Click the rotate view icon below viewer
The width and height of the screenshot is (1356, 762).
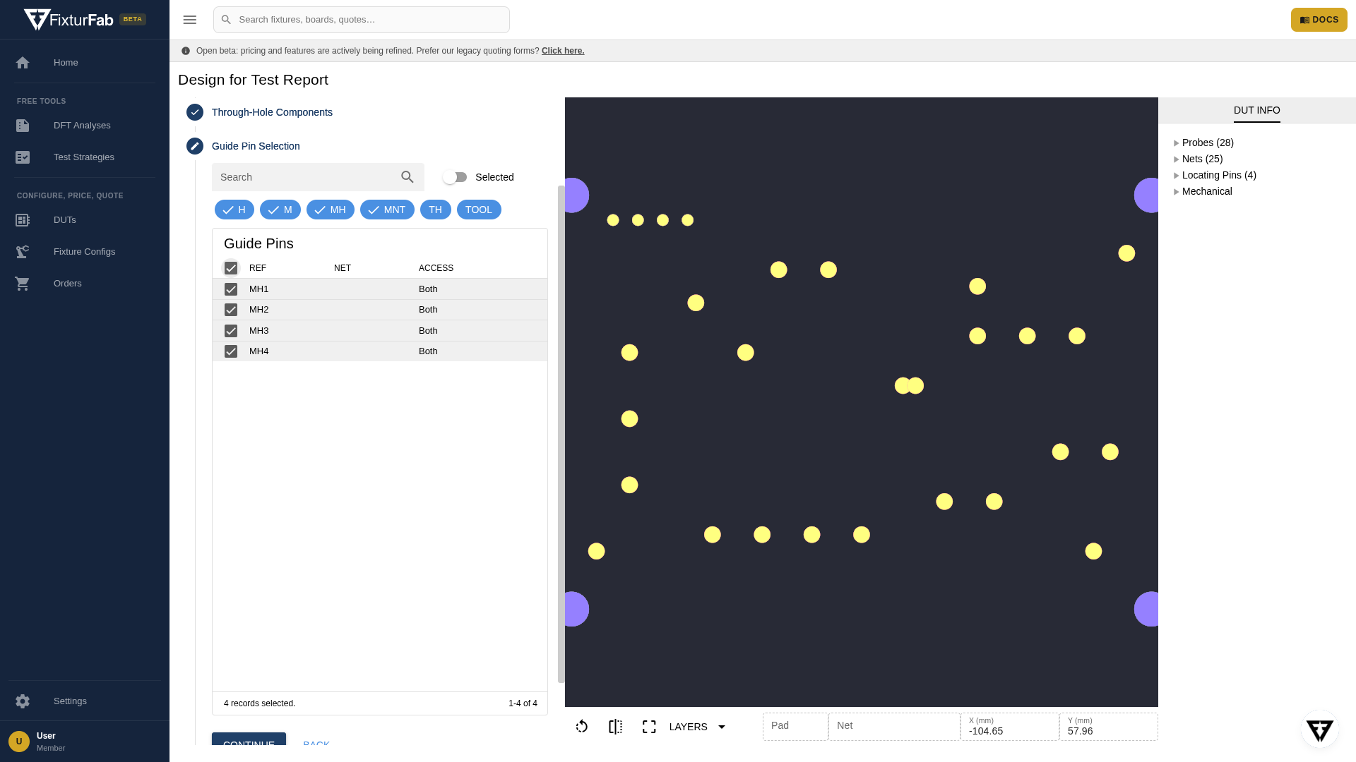582,727
